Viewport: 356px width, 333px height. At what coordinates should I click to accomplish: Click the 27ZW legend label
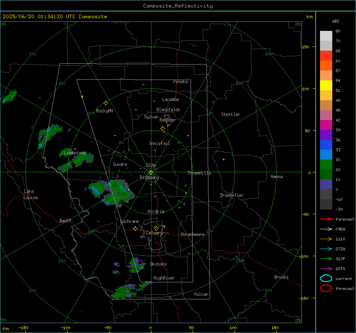pos(340,249)
